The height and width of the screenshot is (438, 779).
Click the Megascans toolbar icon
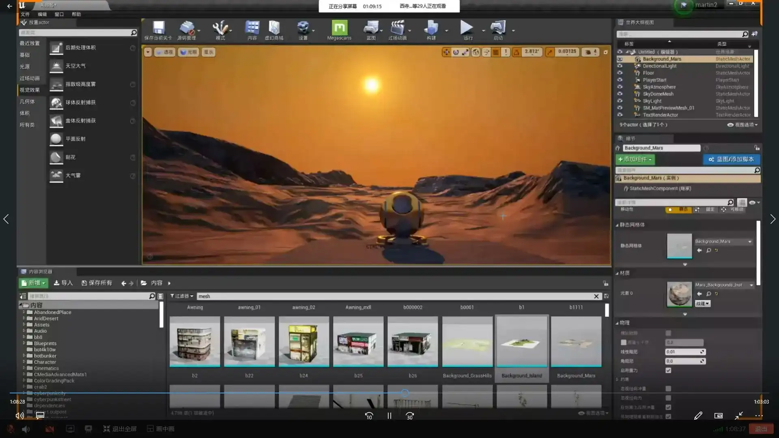click(339, 28)
